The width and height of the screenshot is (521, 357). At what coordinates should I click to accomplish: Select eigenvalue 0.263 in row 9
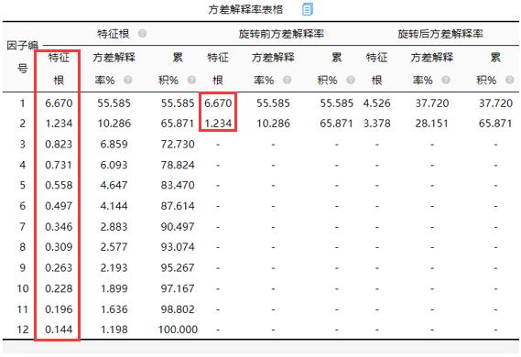point(59,267)
